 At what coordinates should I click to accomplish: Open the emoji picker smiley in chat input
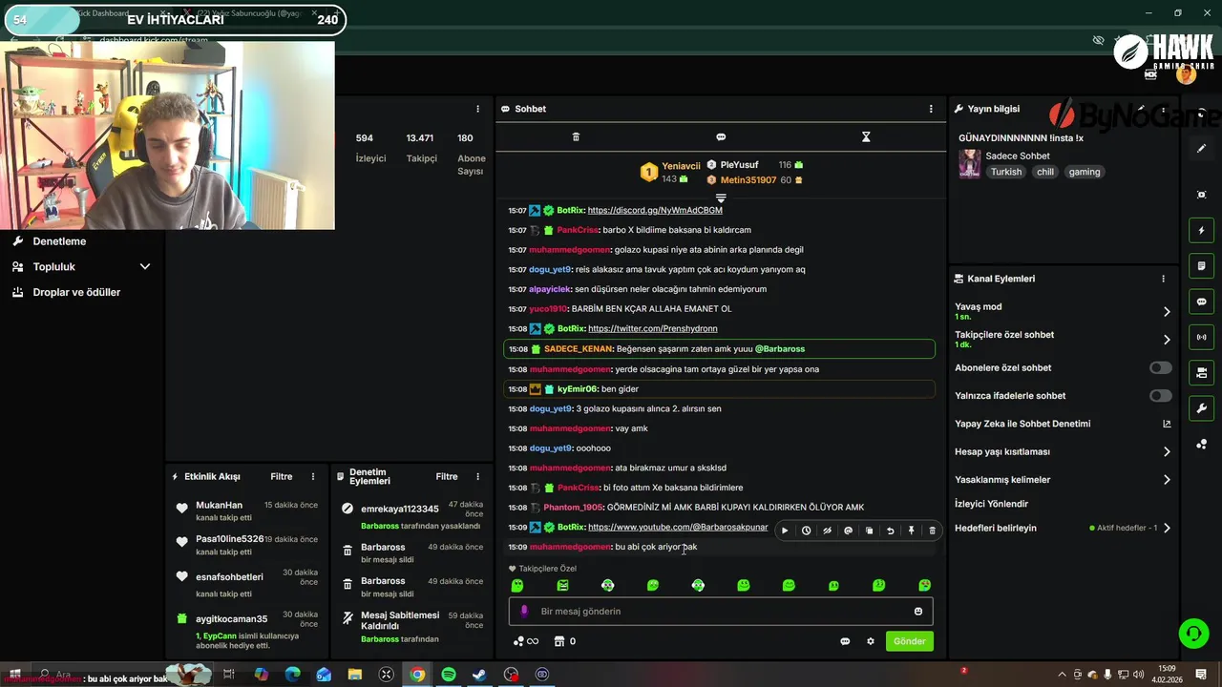coord(918,612)
